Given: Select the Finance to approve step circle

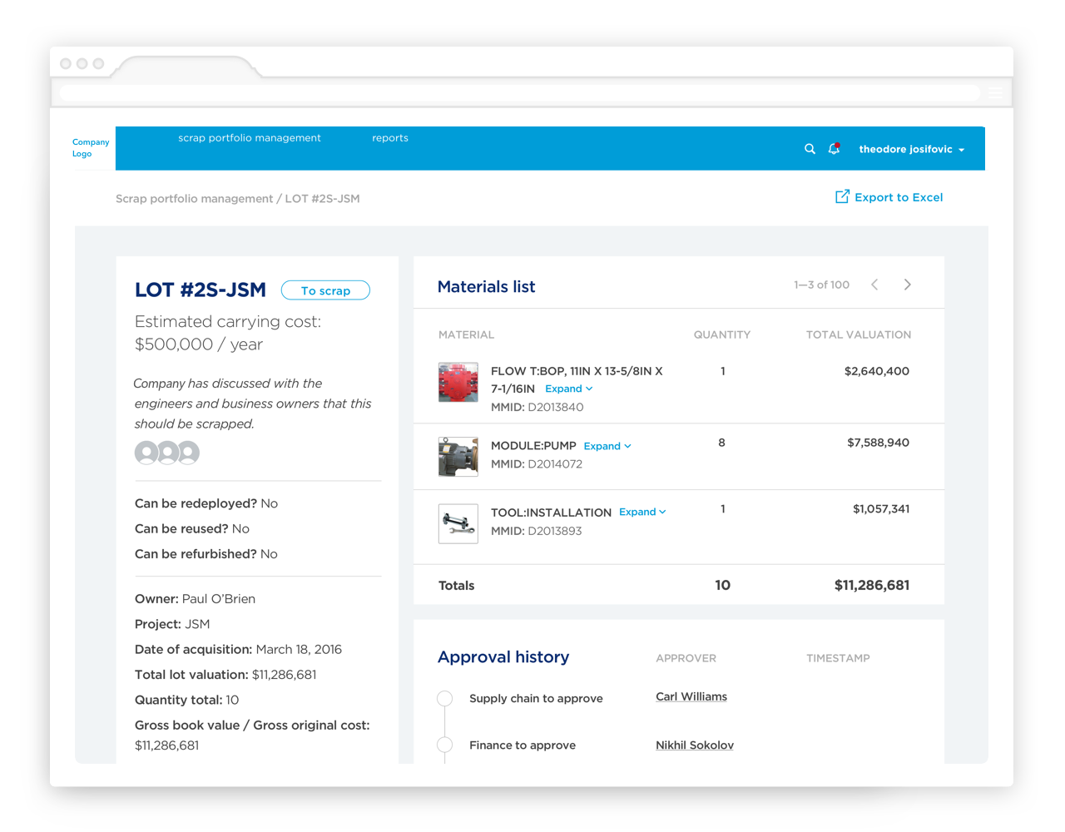Looking at the screenshot, I should 445,745.
